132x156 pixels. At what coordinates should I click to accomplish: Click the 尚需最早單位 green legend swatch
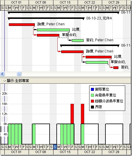92,95
